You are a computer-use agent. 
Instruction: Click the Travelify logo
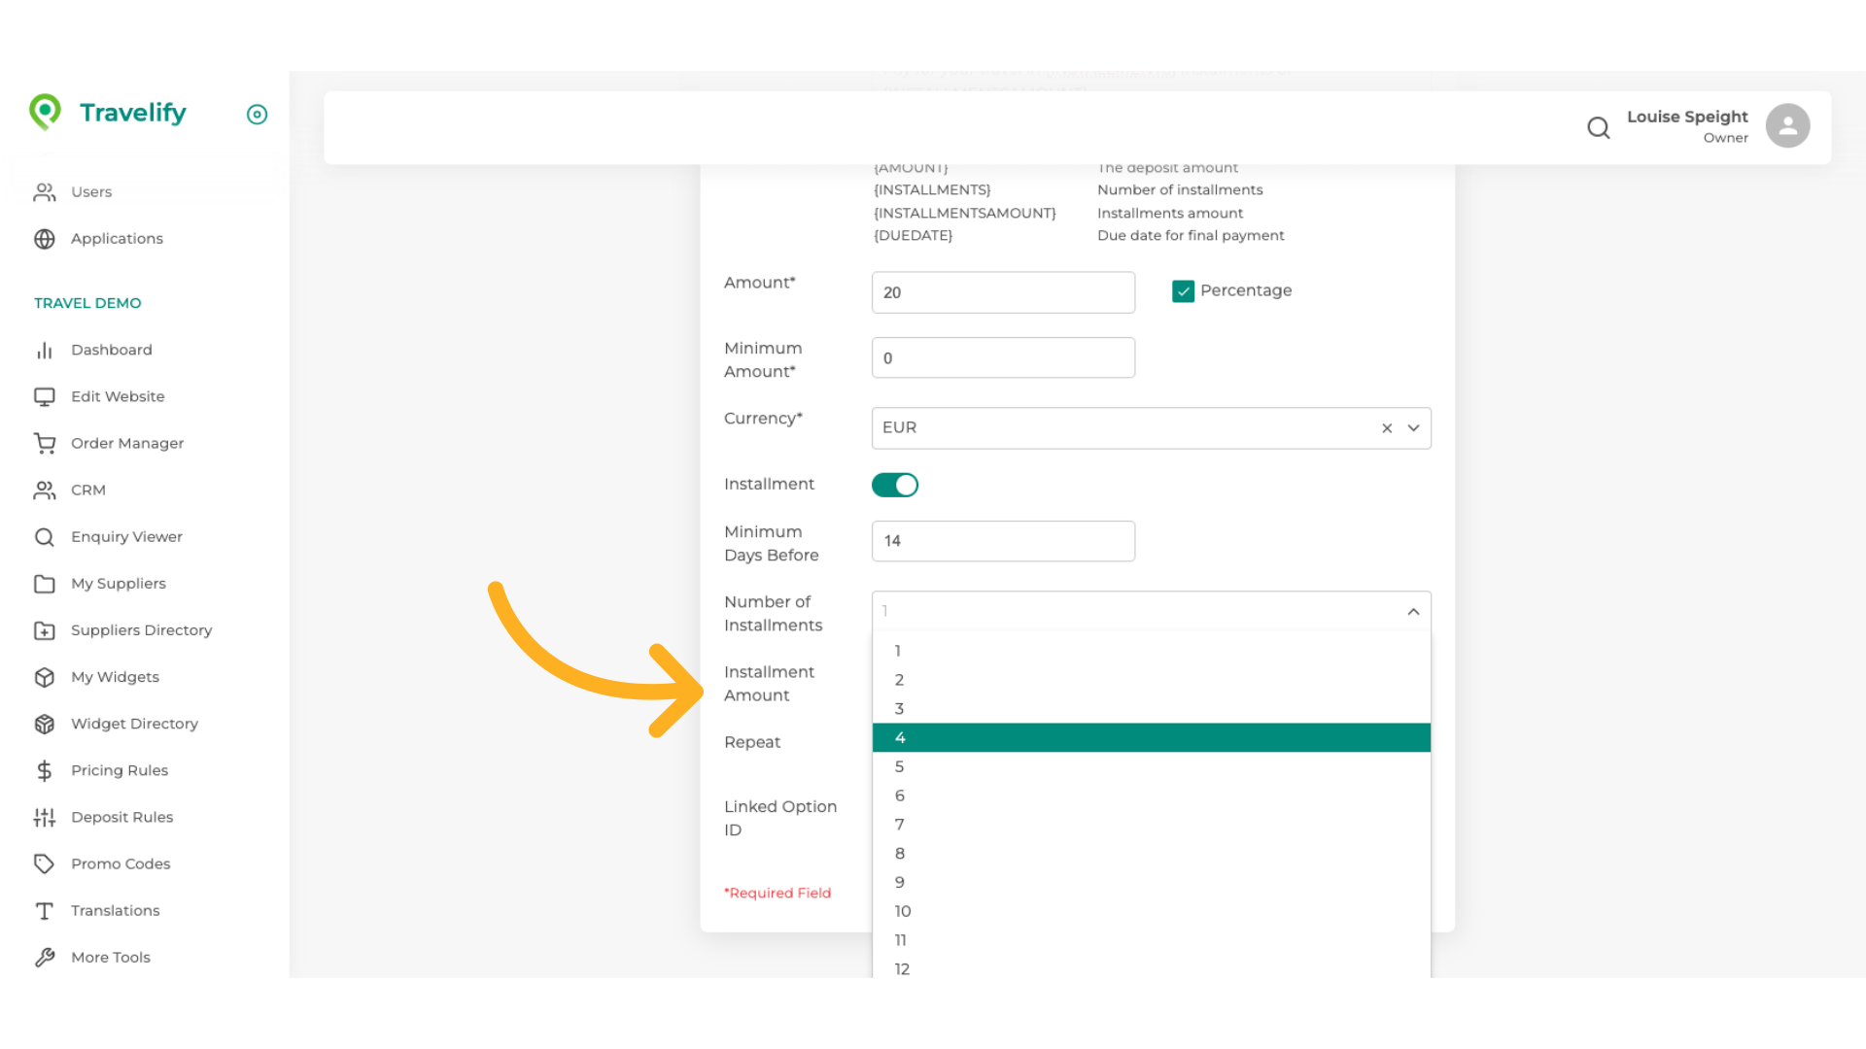tap(107, 113)
